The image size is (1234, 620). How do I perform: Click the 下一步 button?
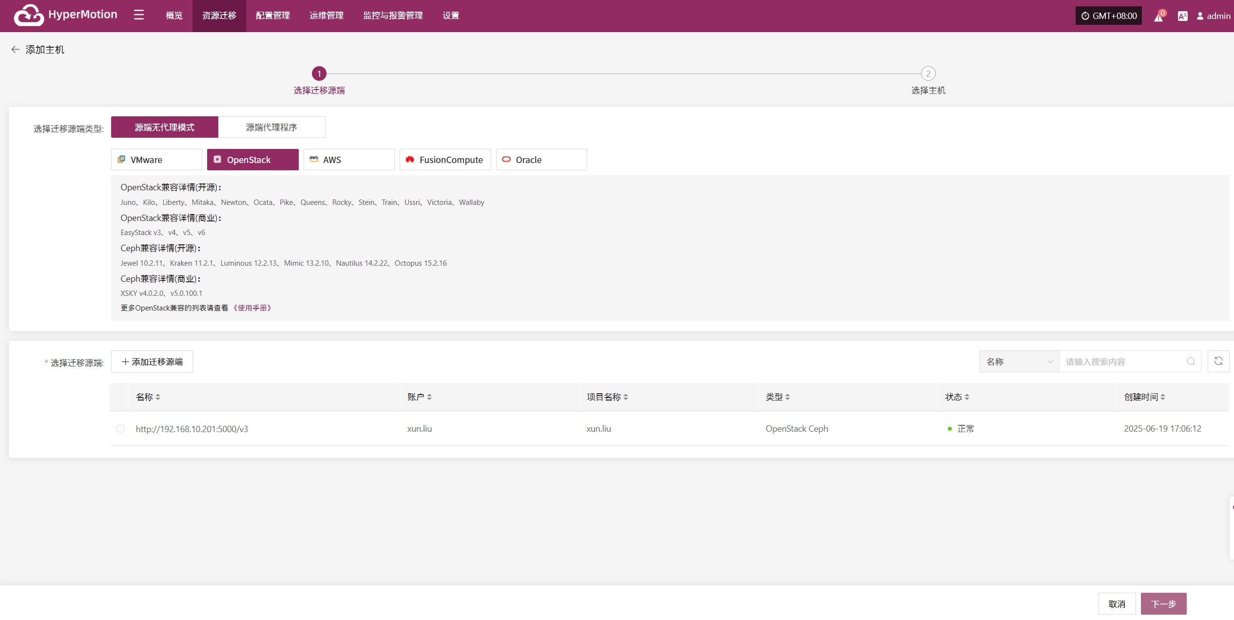1164,604
